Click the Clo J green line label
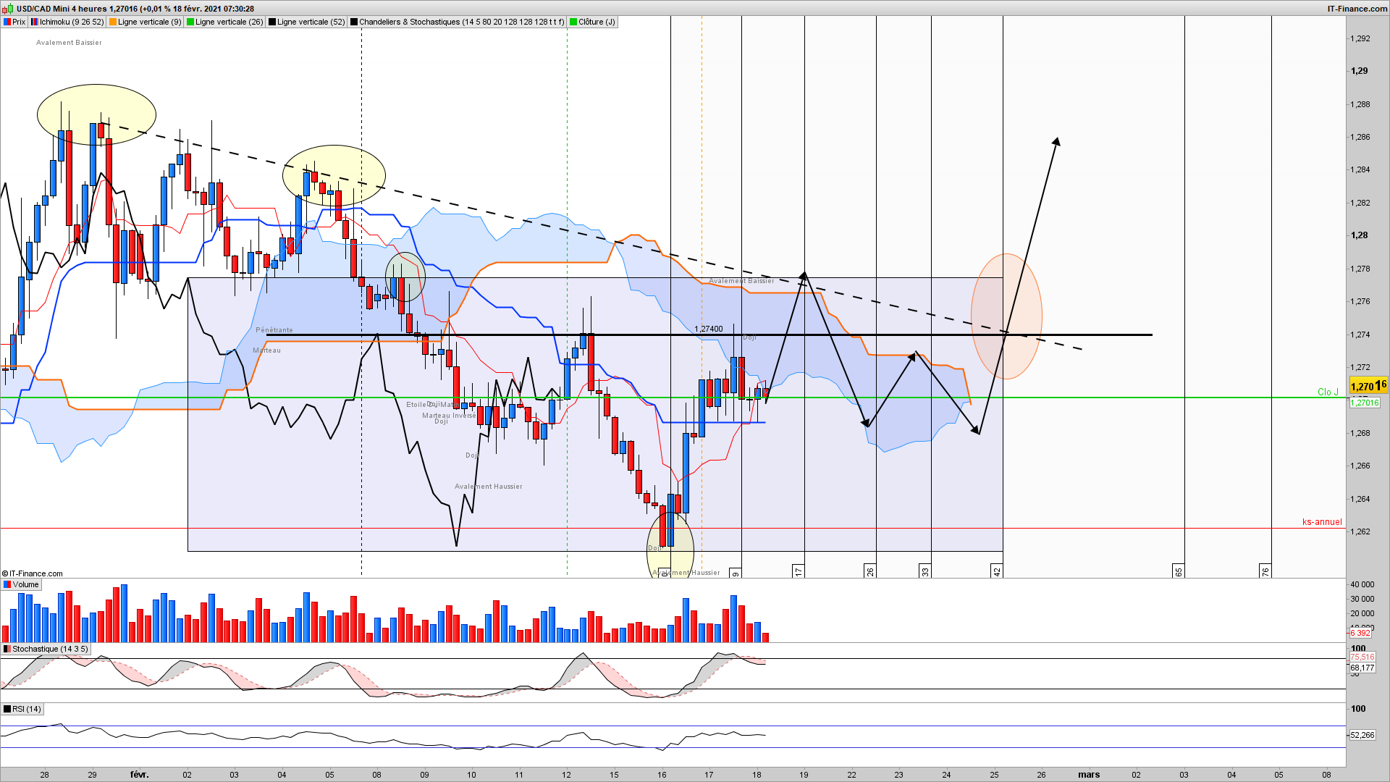The image size is (1390, 782). (x=1327, y=392)
